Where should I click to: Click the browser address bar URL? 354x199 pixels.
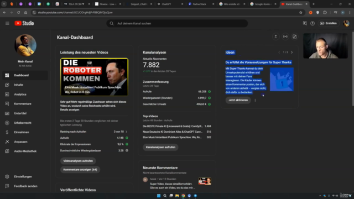[75, 13]
